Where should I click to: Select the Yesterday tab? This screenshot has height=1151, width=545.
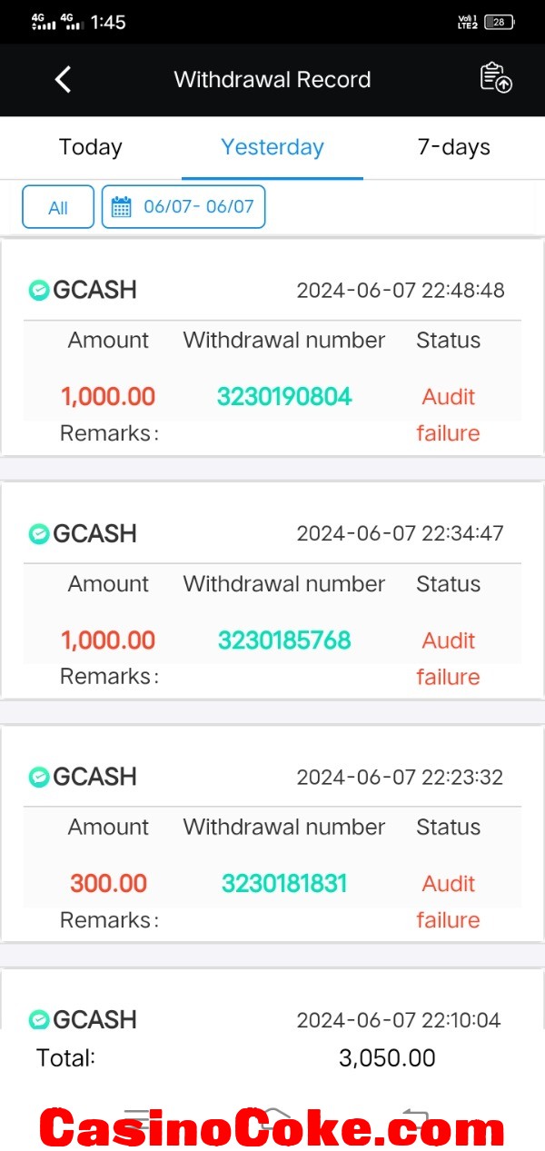pyautogui.click(x=272, y=147)
